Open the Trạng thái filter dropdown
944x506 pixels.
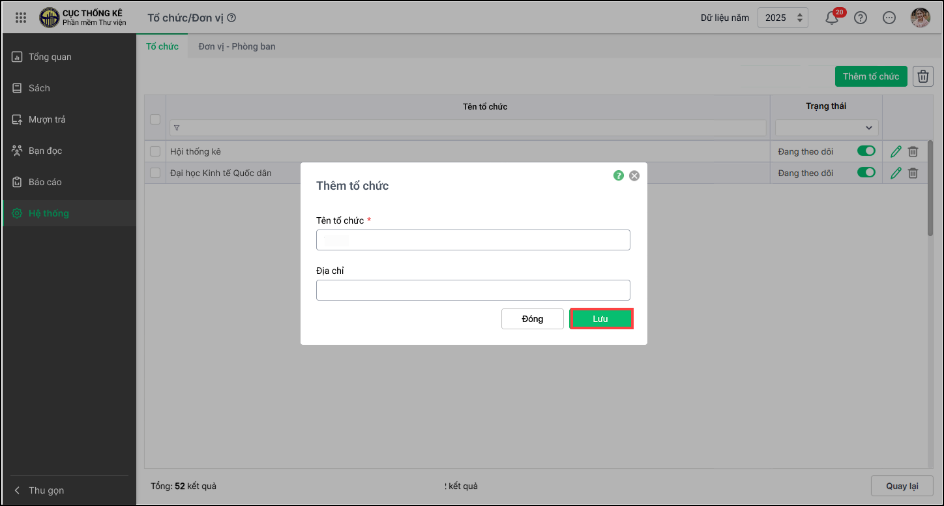[x=827, y=128]
